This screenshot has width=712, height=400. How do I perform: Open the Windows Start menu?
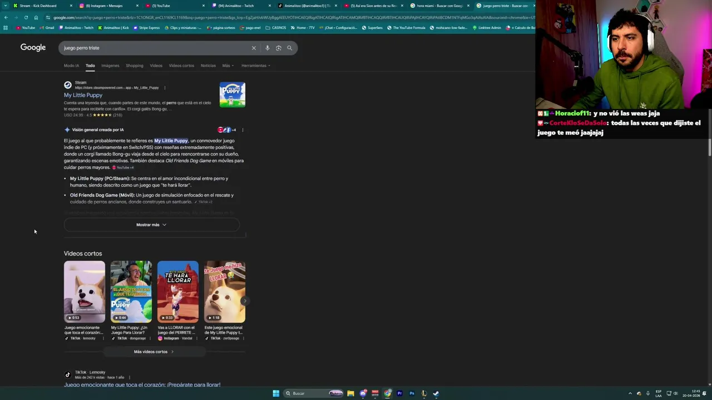[x=276, y=393]
